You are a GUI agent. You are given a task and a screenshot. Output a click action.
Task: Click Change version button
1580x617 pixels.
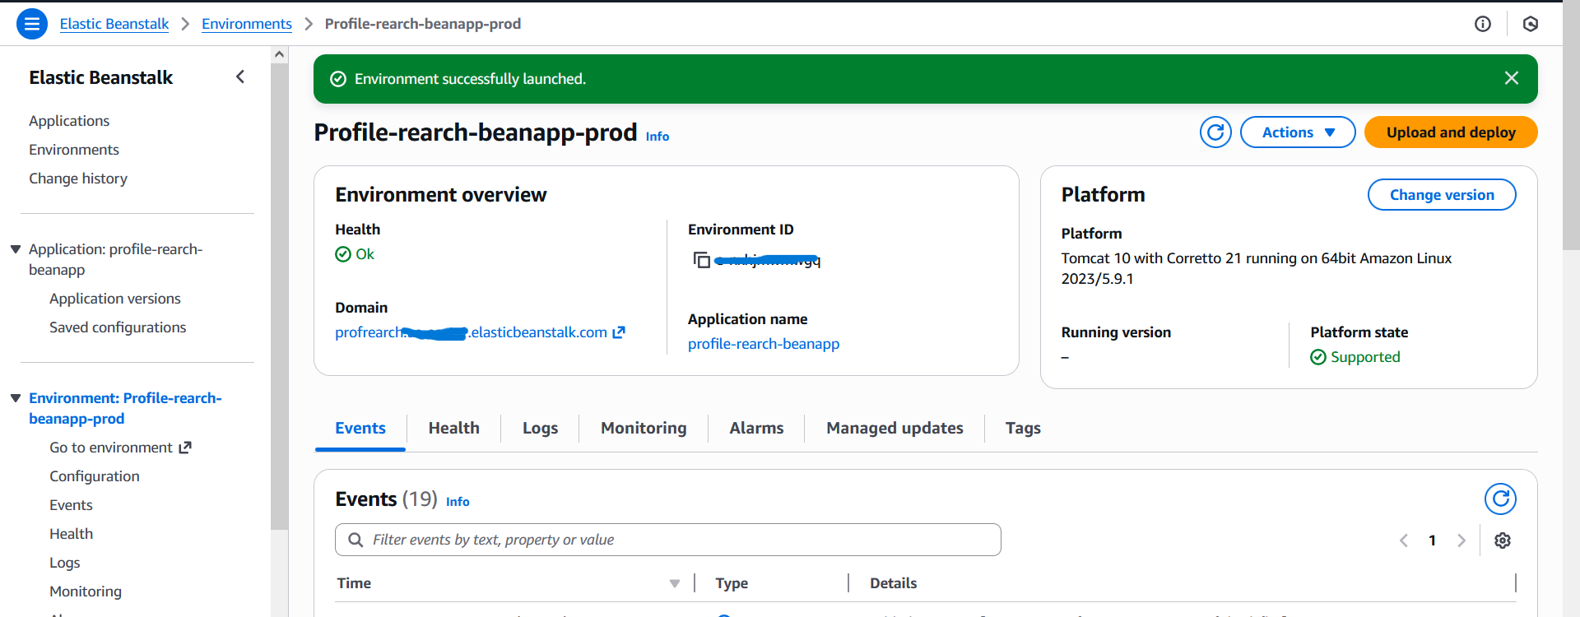tap(1442, 195)
